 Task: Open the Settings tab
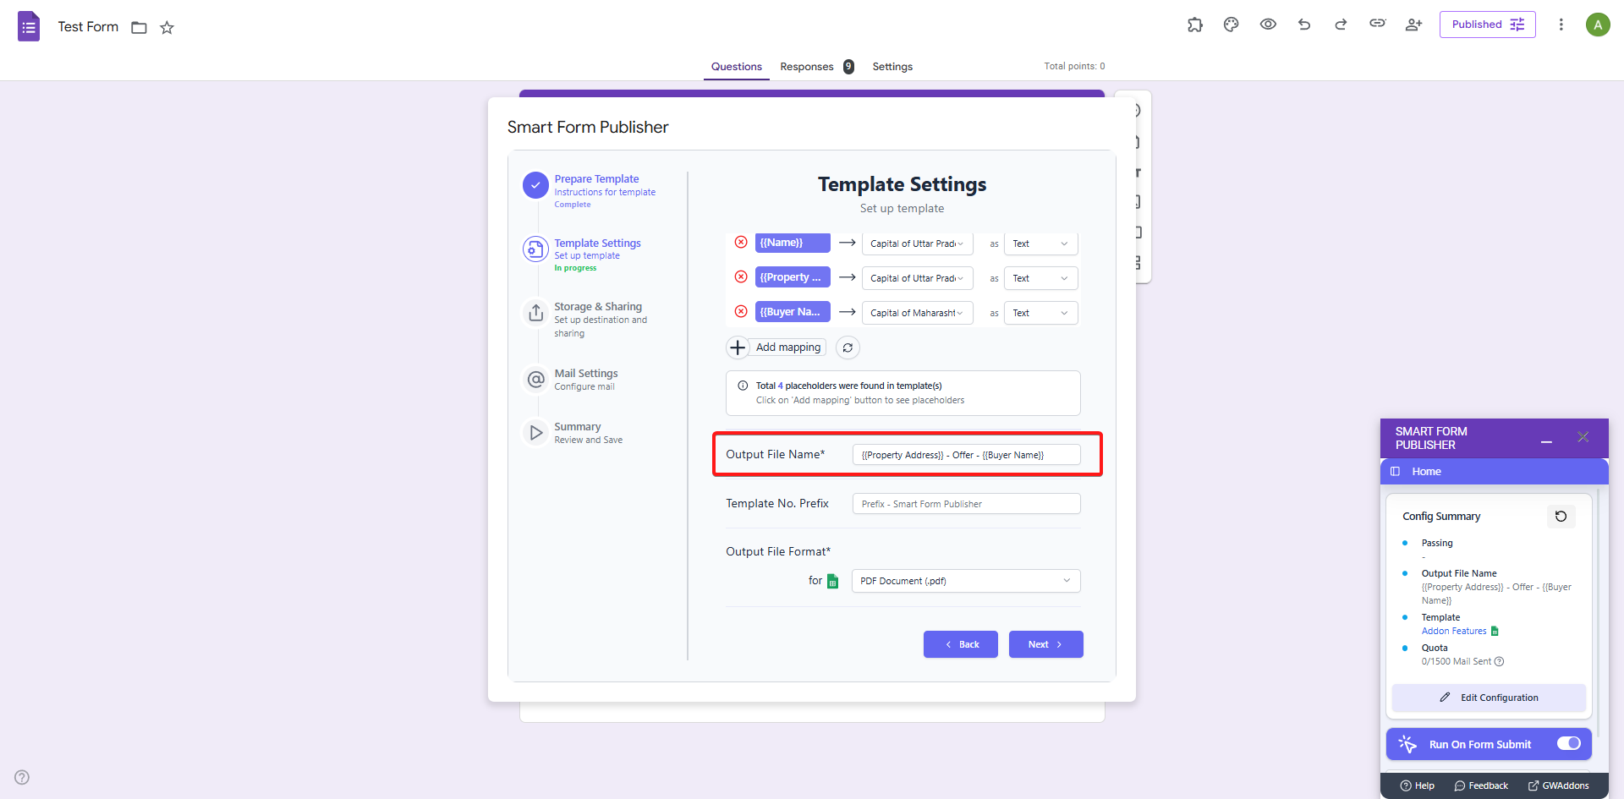[x=892, y=67]
